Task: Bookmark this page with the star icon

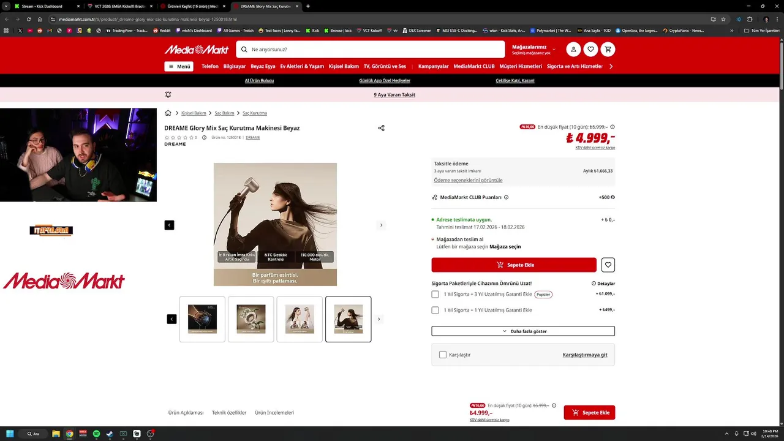Action: point(723,19)
